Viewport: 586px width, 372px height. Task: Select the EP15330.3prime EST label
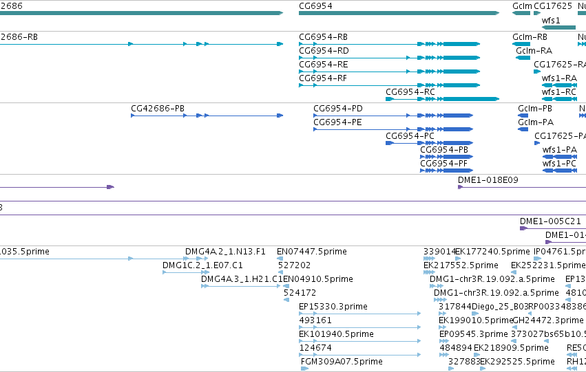click(x=333, y=307)
